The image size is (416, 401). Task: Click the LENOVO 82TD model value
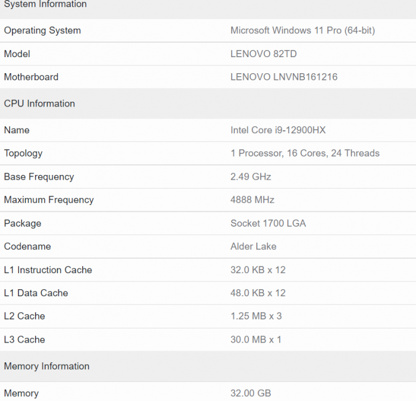263,54
